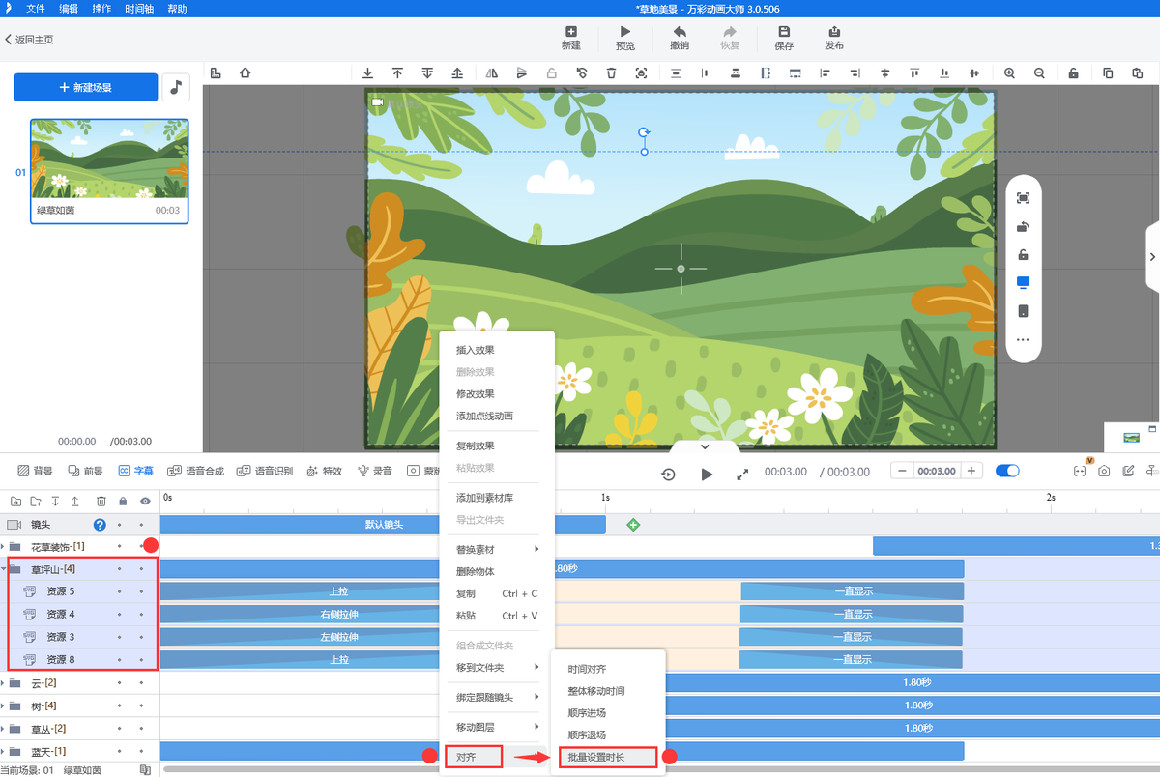This screenshot has height=777, width=1160.
Task: Click the trash delete icon in top toolbar
Action: [611, 72]
